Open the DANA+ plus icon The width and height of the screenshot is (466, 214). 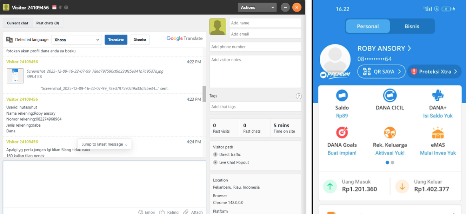pos(438,95)
